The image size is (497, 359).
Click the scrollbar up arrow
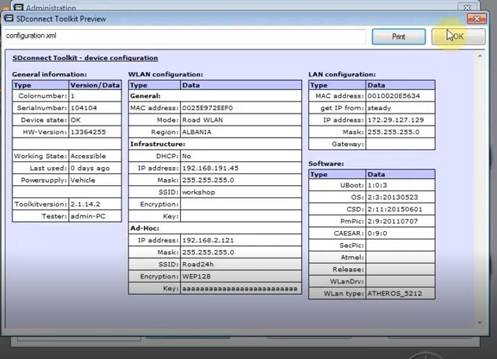click(480, 56)
